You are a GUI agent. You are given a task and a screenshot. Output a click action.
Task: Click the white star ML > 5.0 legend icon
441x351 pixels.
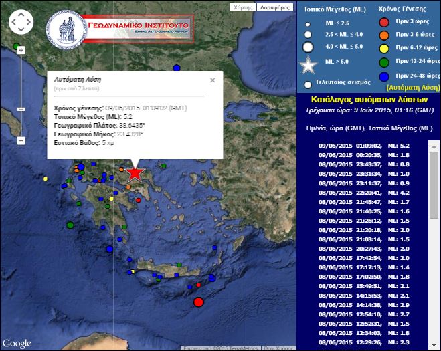[308, 65]
